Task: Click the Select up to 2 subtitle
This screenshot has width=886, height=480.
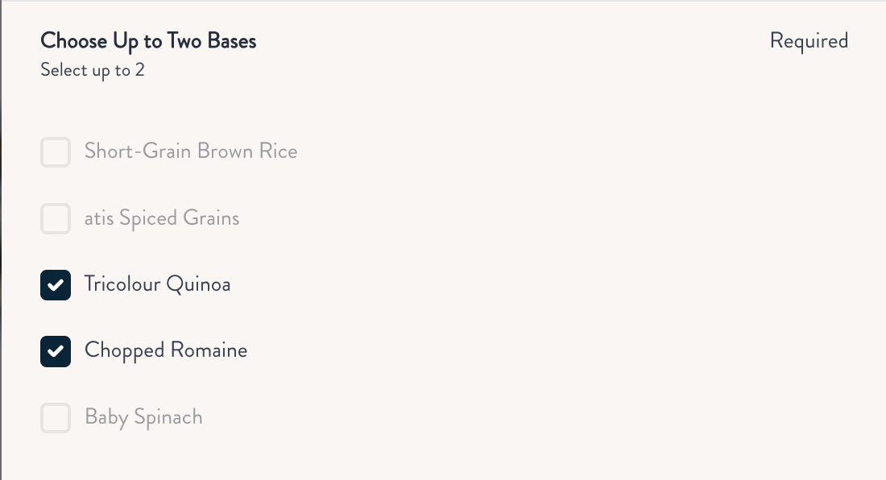Action: point(93,70)
